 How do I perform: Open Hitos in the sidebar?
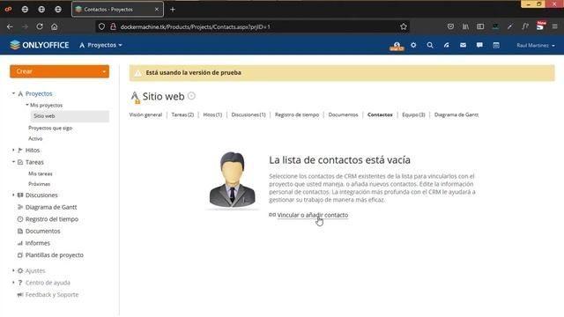(33, 151)
